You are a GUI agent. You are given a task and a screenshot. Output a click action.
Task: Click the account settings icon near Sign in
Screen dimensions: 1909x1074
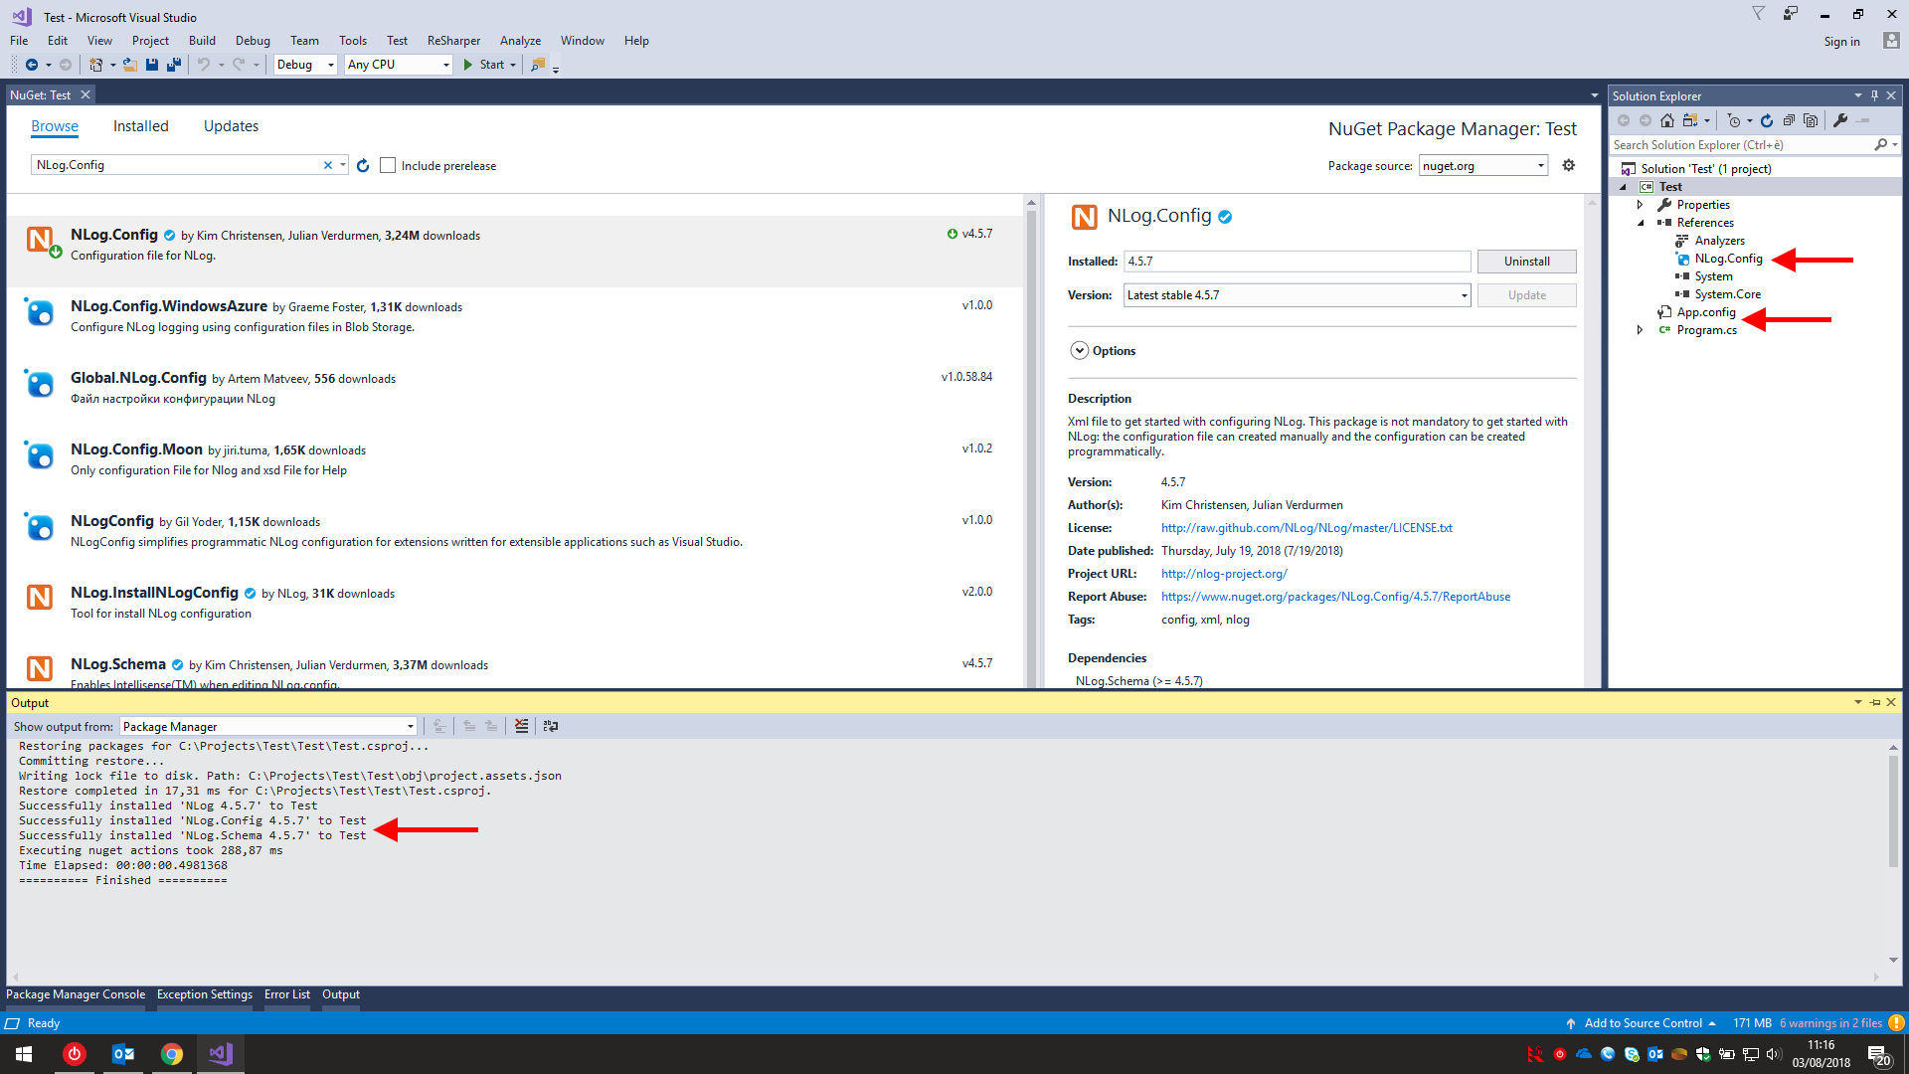tap(1891, 41)
